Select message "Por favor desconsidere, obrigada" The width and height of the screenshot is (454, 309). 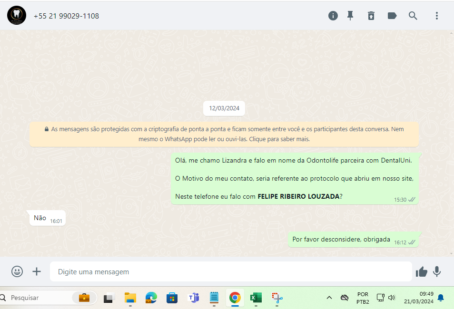353,240
